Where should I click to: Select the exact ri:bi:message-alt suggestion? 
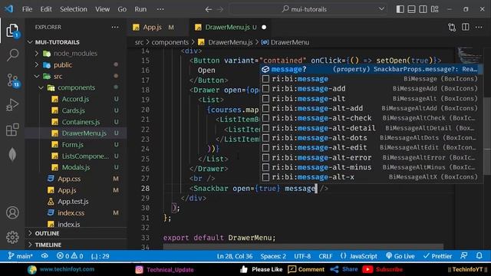[x=371, y=99]
